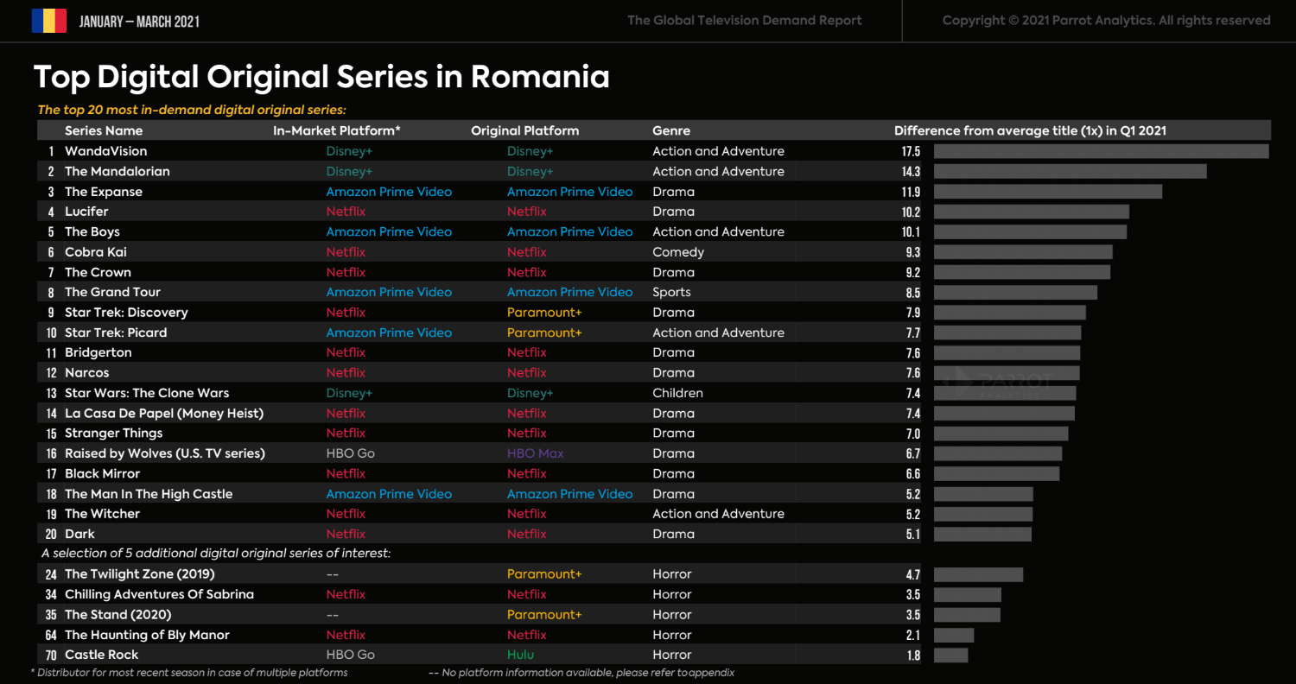Viewport: 1296px width, 684px height.
Task: Select the WandaVision series name
Action: pyautogui.click(x=105, y=151)
